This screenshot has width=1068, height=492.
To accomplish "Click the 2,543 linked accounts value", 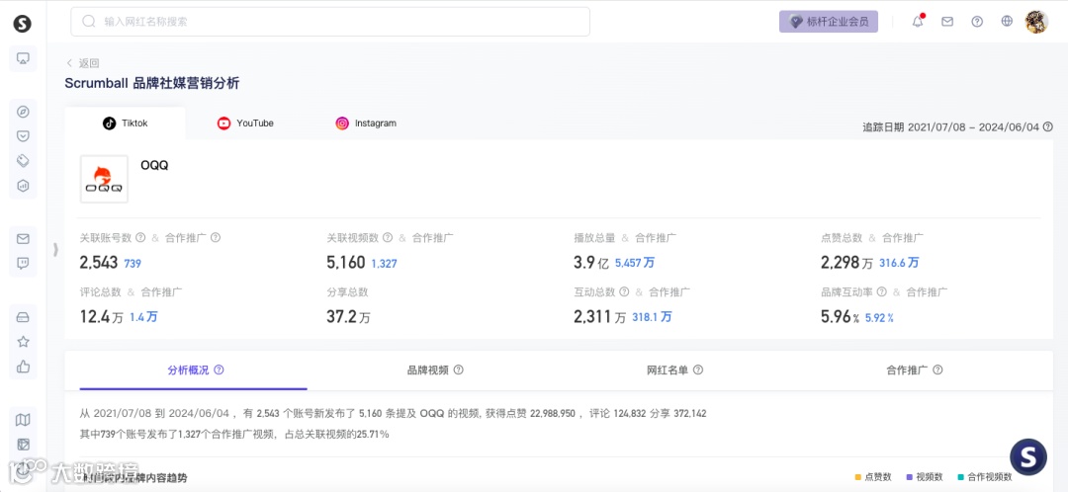I will 99,262.
